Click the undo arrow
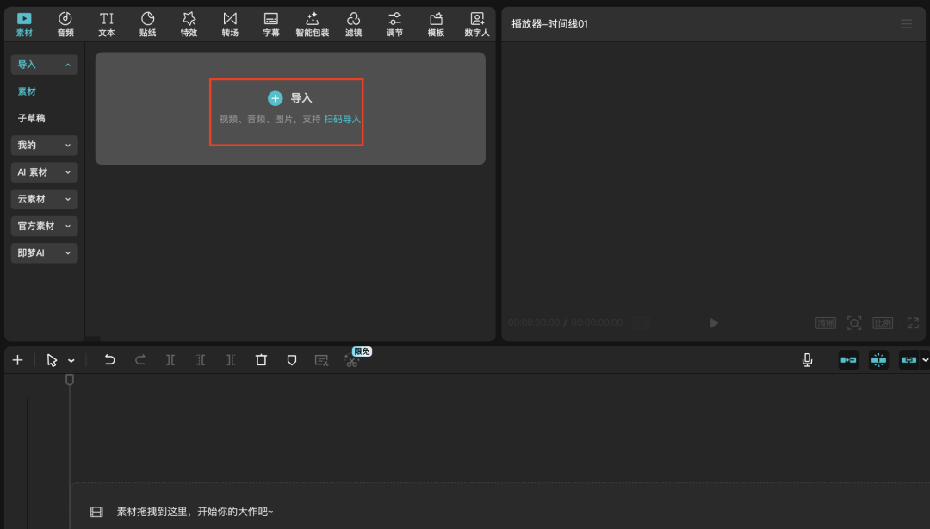 (x=109, y=360)
